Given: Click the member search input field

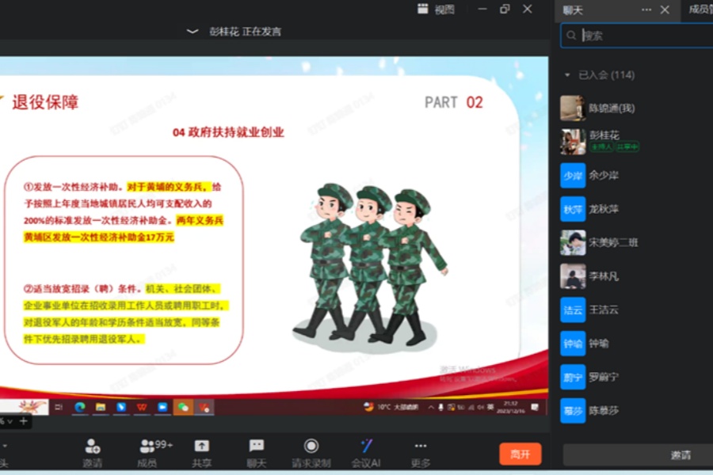Looking at the screenshot, I should (634, 36).
